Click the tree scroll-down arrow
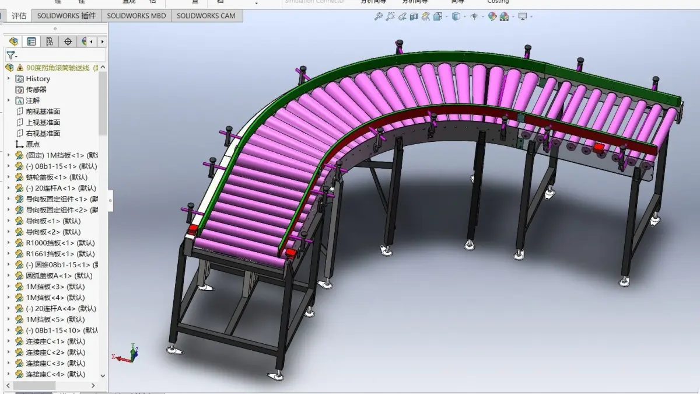The height and width of the screenshot is (394, 700). [103, 375]
